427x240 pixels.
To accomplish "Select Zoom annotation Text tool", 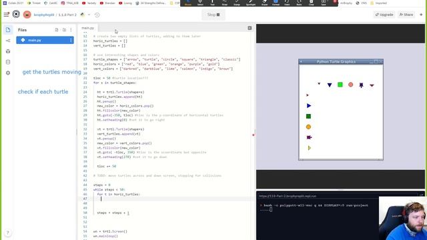I will pyautogui.click(x=212, y=3).
